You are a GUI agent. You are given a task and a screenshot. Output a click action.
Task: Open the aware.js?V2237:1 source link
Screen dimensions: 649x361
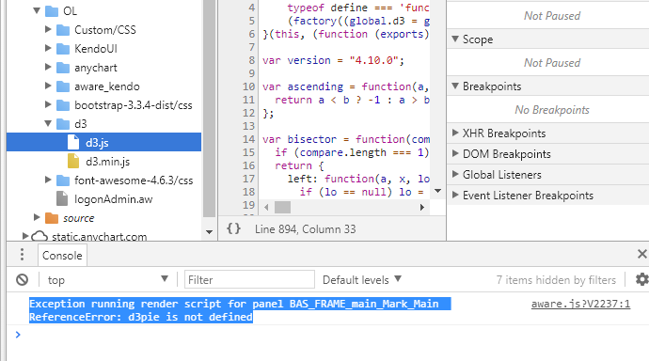tap(580, 304)
